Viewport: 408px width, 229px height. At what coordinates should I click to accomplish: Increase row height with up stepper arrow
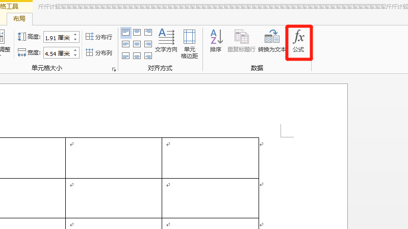(76, 35)
